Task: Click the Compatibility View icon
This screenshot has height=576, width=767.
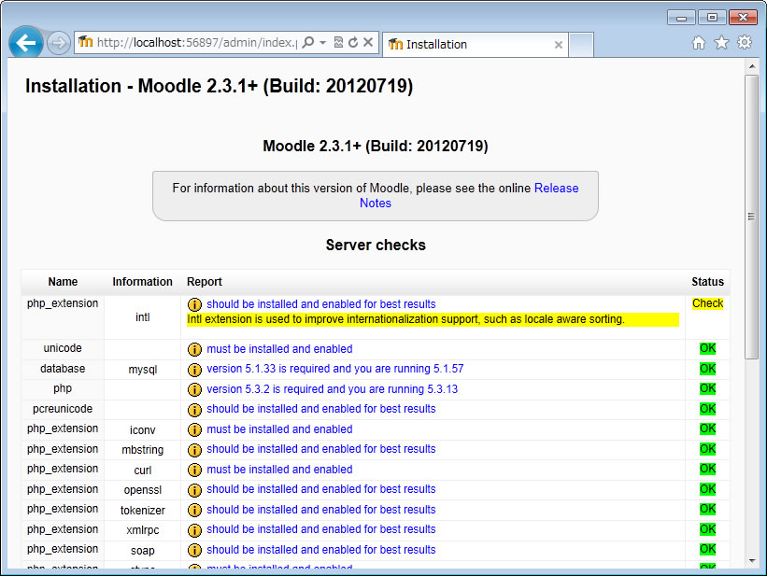Action: tap(338, 43)
